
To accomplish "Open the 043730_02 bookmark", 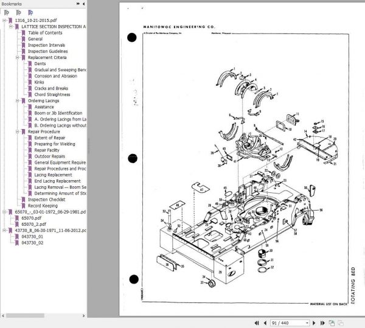I will tap(32, 243).
